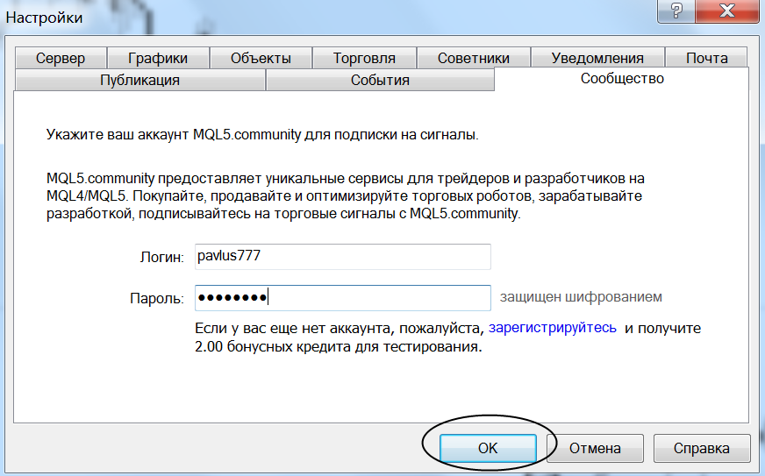Switch to the Уведомления tab
The height and width of the screenshot is (476, 765).
point(597,58)
